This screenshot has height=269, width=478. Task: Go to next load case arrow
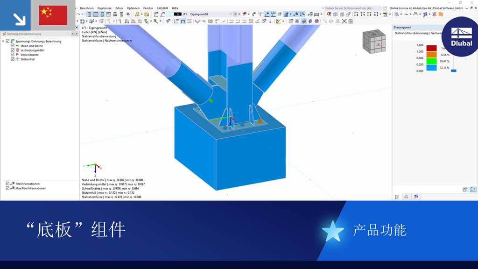(239, 14)
